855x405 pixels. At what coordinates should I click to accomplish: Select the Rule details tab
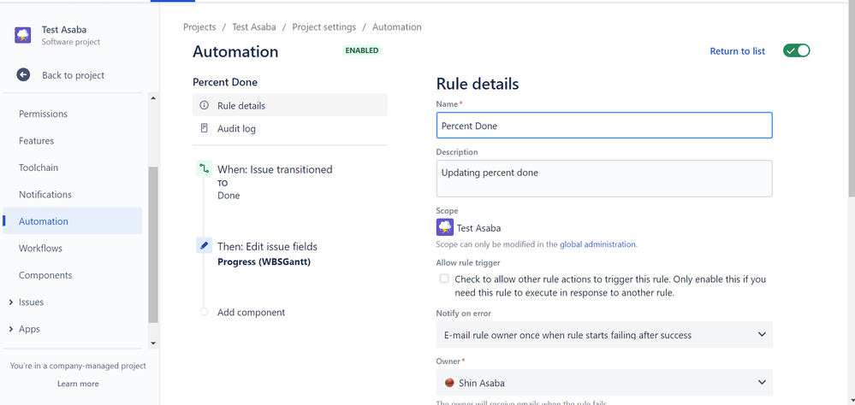(290, 105)
